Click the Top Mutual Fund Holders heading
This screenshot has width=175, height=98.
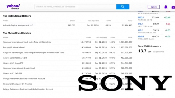[17, 33]
